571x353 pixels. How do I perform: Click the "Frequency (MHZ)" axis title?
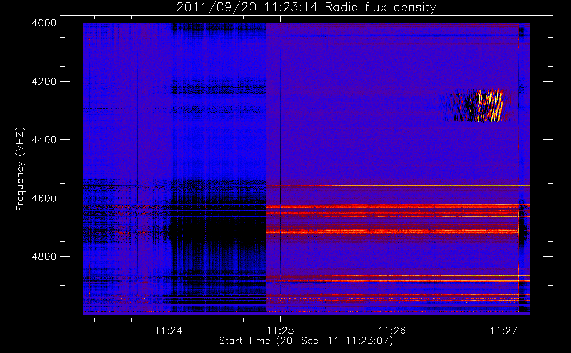[x=20, y=169]
